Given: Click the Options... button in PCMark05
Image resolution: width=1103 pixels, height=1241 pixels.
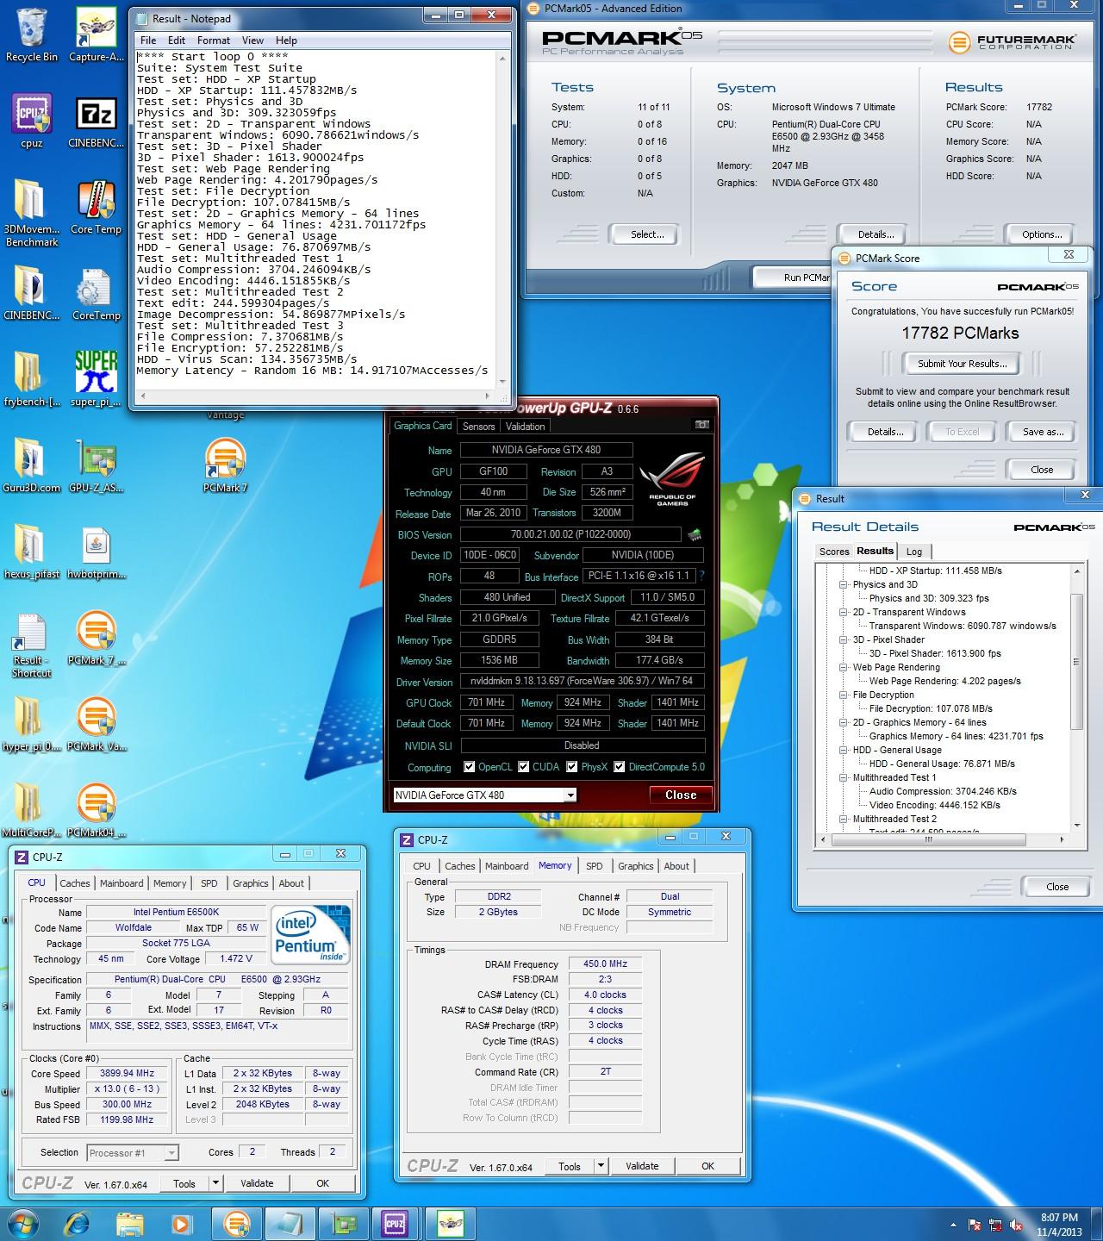Looking at the screenshot, I should tap(1042, 234).
